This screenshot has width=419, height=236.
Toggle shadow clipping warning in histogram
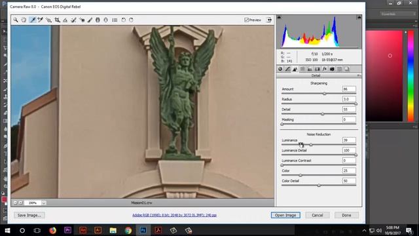click(x=279, y=18)
